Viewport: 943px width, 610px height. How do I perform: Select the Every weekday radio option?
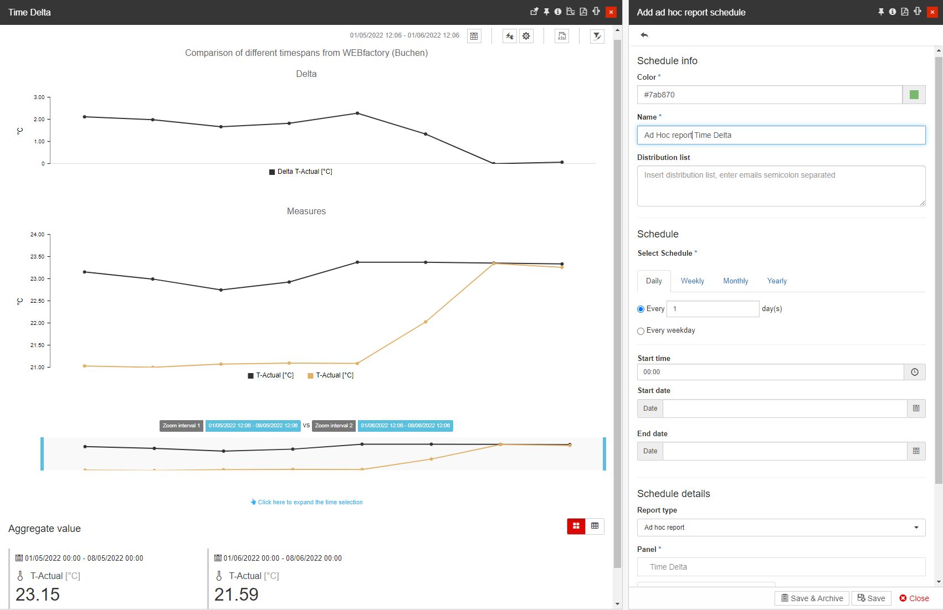click(x=641, y=331)
